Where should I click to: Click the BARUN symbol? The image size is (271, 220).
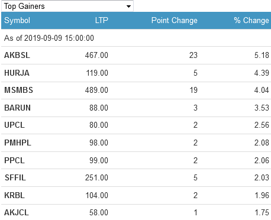pyautogui.click(x=17, y=108)
